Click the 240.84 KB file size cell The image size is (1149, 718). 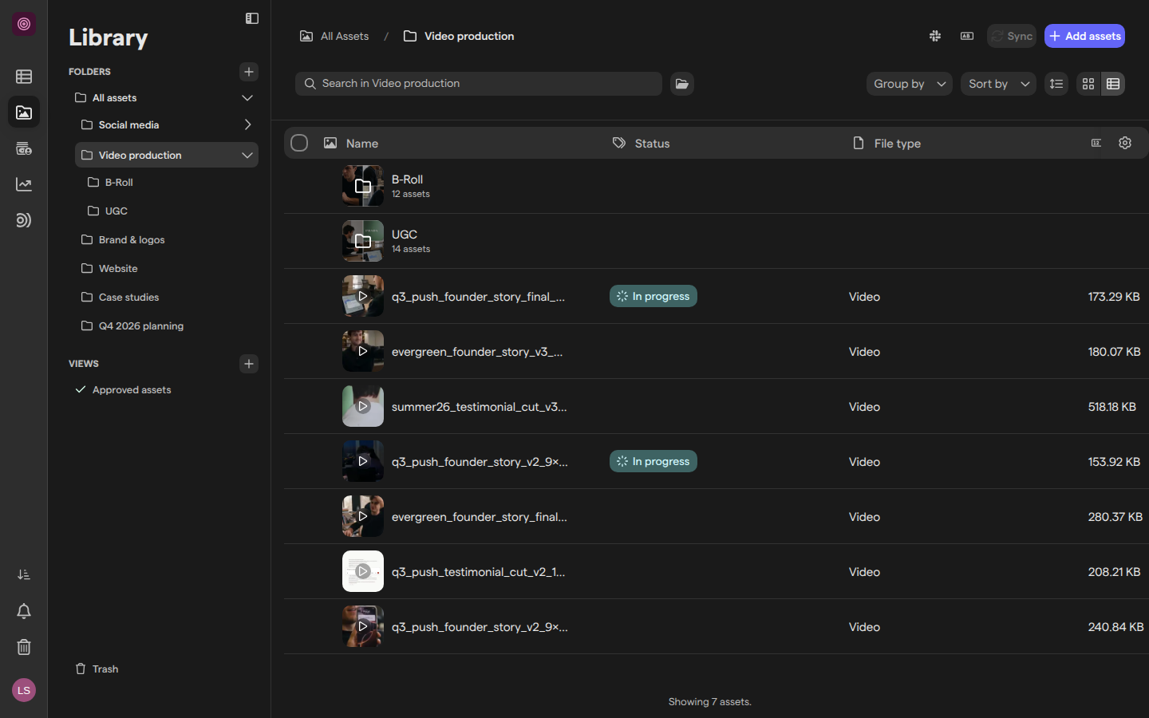1115,627
